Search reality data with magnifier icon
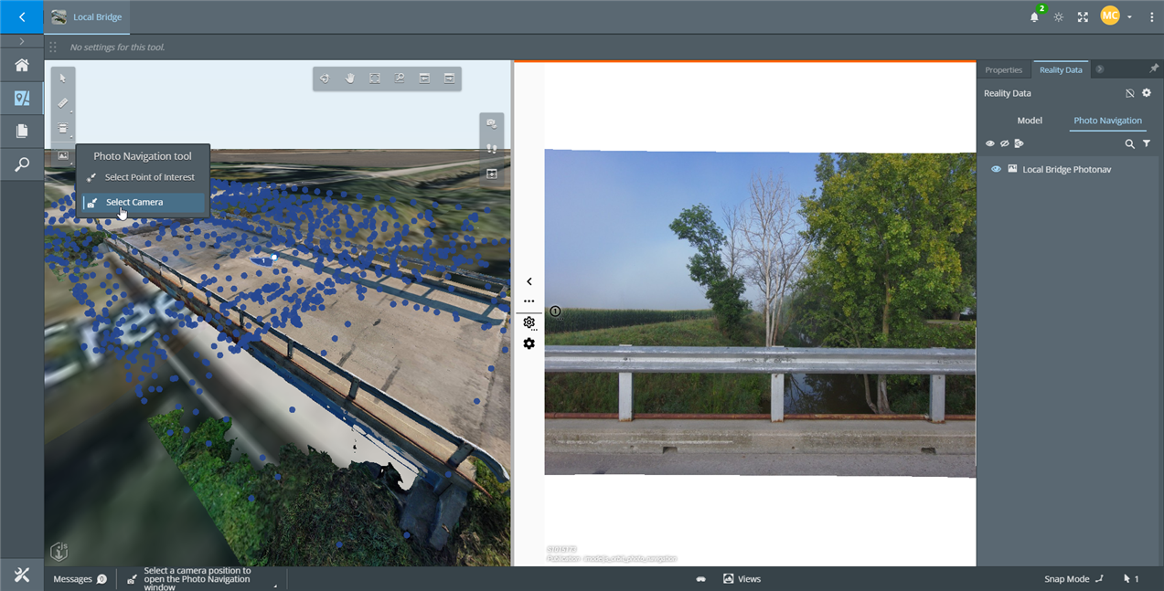Image resolution: width=1164 pixels, height=591 pixels. click(x=1130, y=143)
